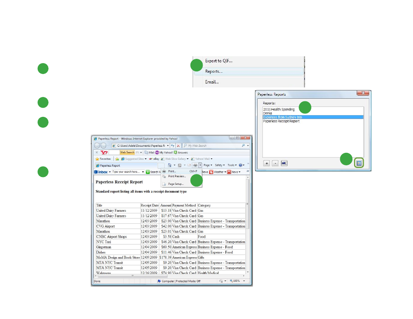Click the Yahoo Mail envelope icon

click(x=146, y=152)
